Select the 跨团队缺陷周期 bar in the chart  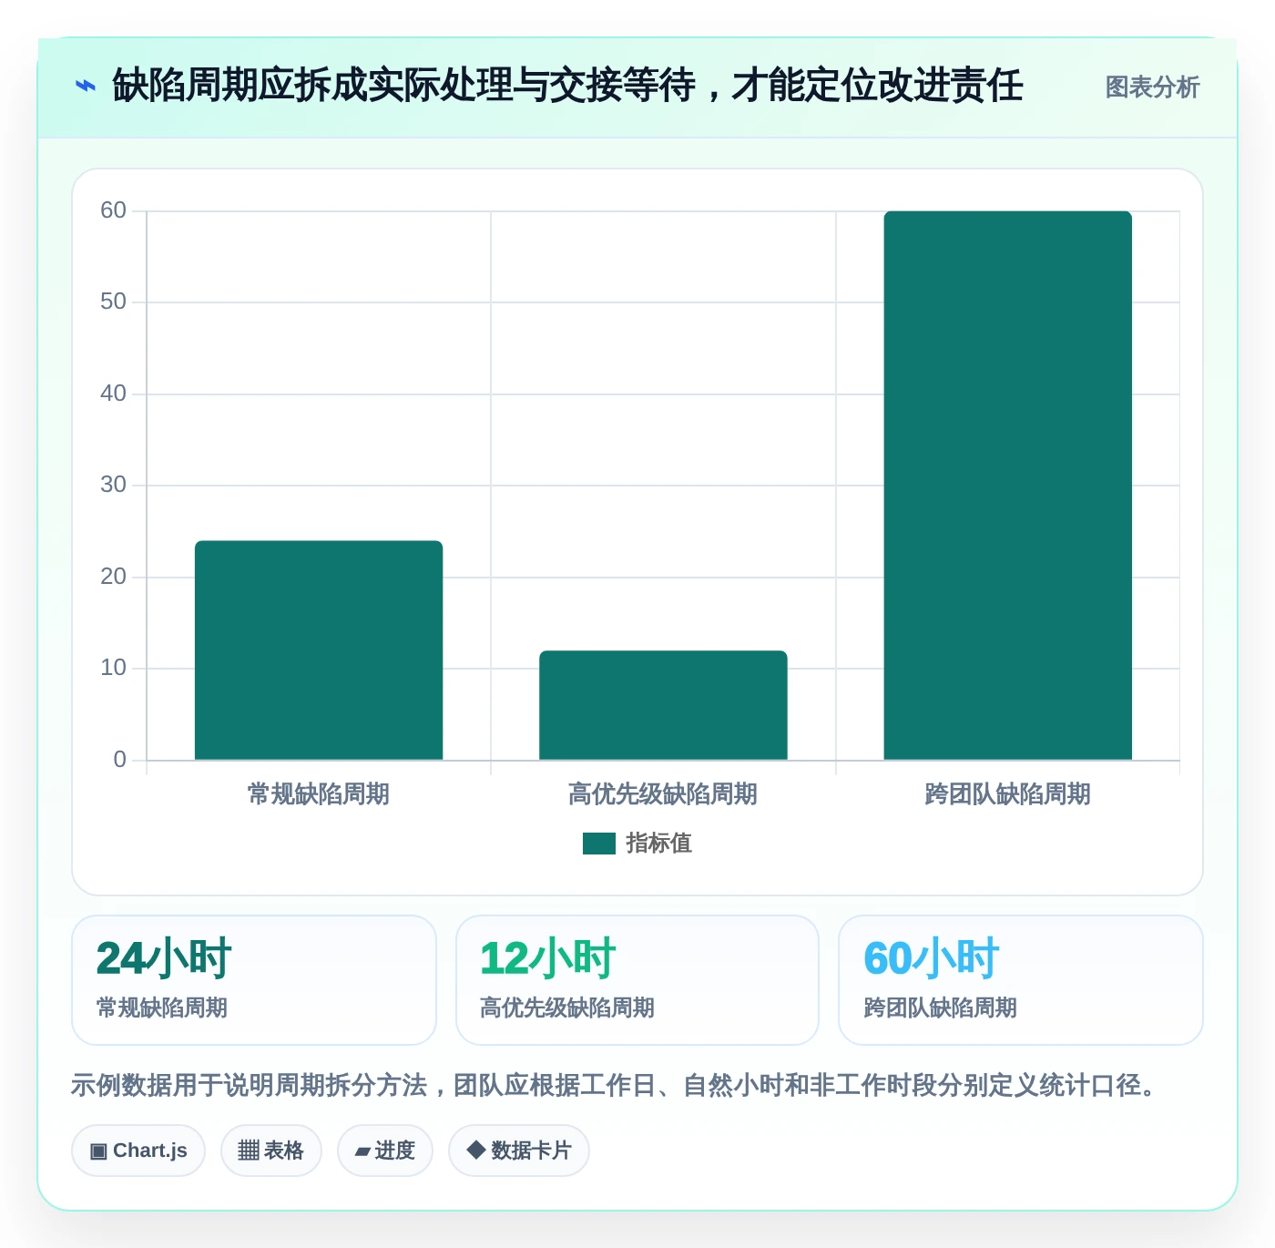1008,486
